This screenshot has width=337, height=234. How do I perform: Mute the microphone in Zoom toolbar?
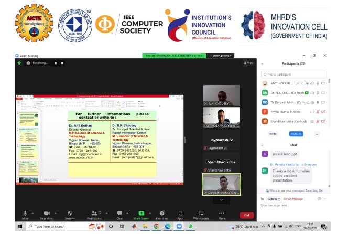click(x=25, y=215)
